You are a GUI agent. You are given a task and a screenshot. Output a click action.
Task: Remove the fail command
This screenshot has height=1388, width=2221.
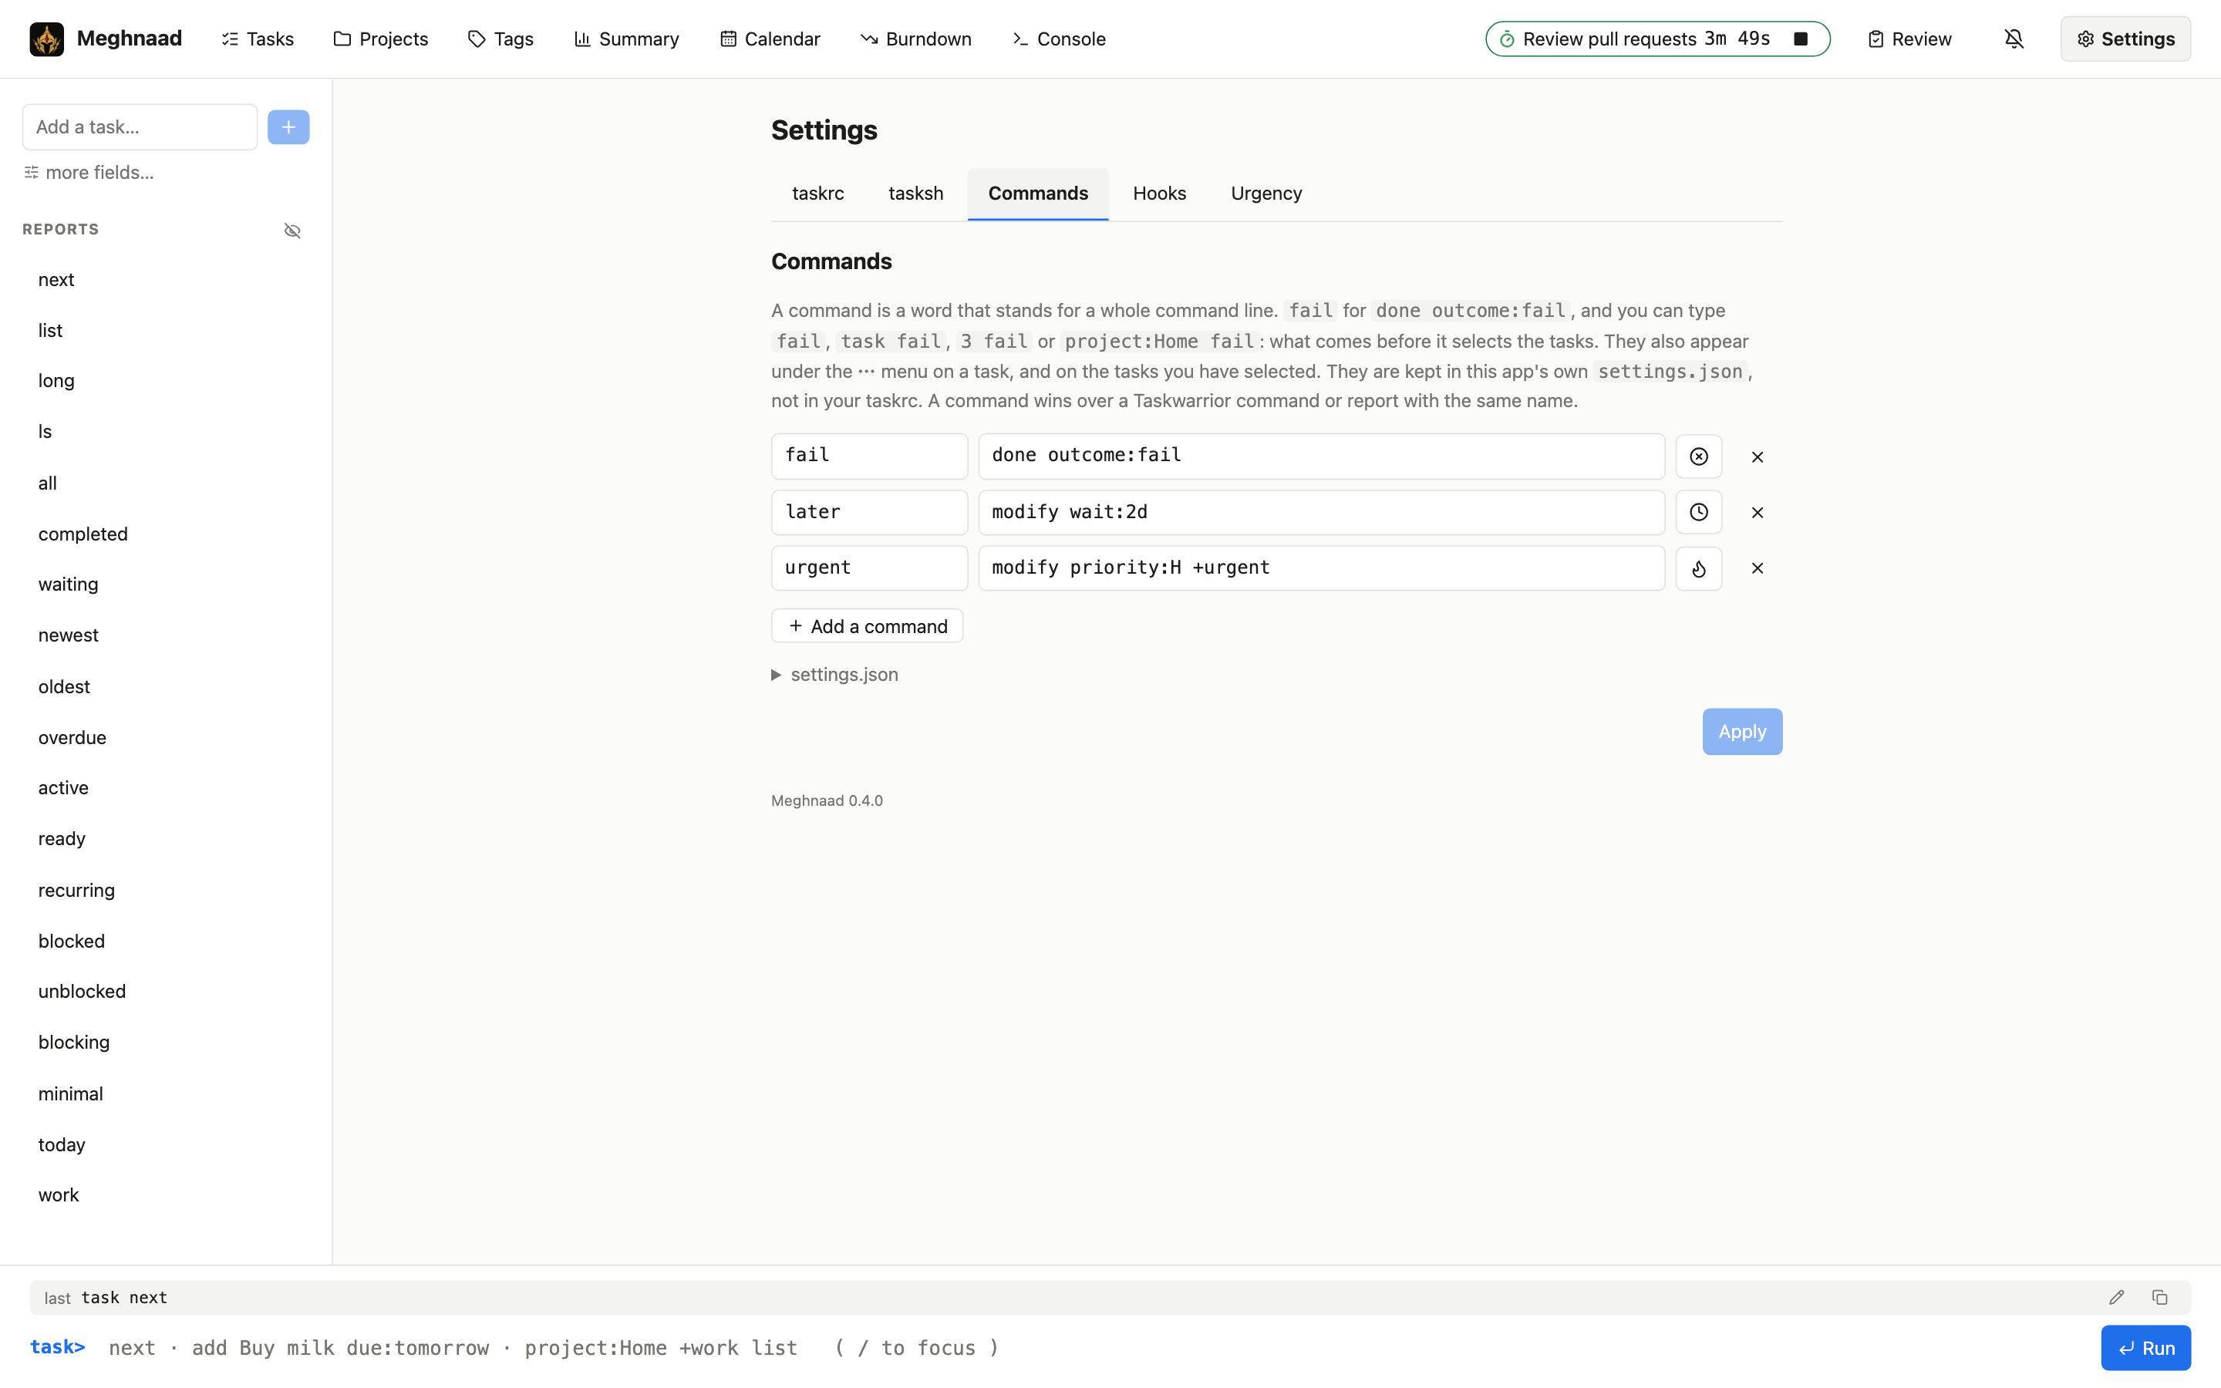1757,456
